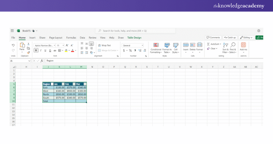273x144 pixels.
Task: Click the Find & Select magnifier icon
Action: pyautogui.click(x=233, y=45)
